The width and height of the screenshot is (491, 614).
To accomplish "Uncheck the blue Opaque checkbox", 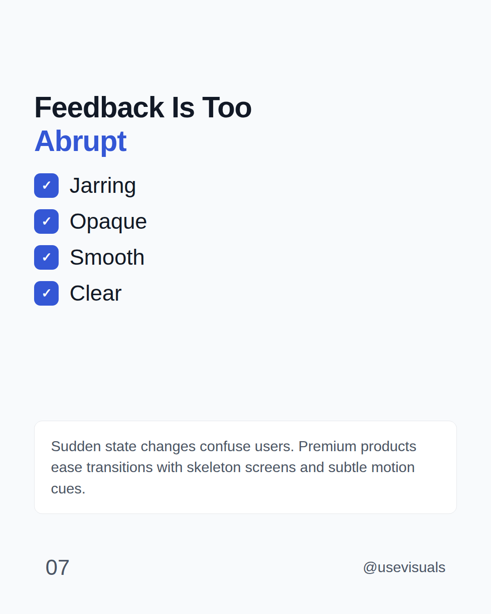I will 46,221.
